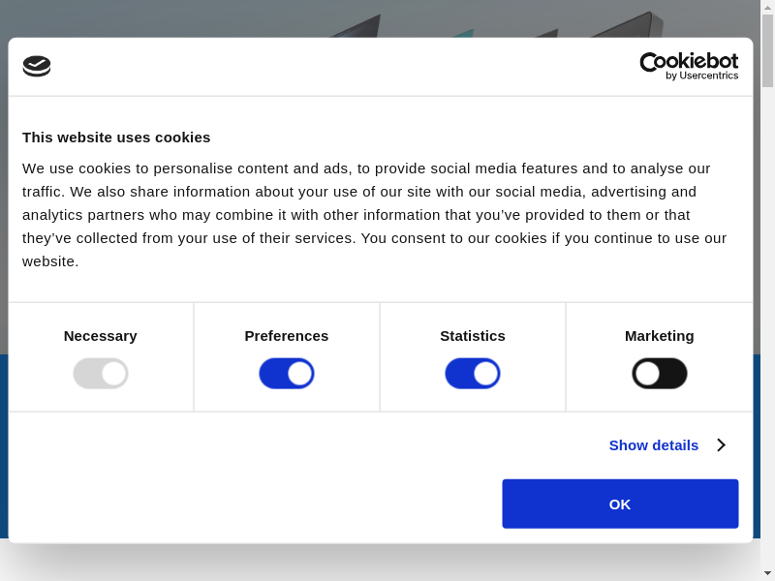The width and height of the screenshot is (775, 581).
Task: Enable the Marketing cookies switch
Action: [660, 374]
